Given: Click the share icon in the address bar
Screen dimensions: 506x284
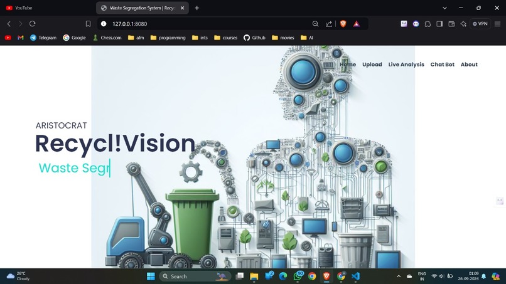Looking at the screenshot, I should click(x=329, y=24).
